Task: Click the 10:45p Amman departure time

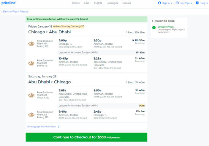Action: (63, 58)
